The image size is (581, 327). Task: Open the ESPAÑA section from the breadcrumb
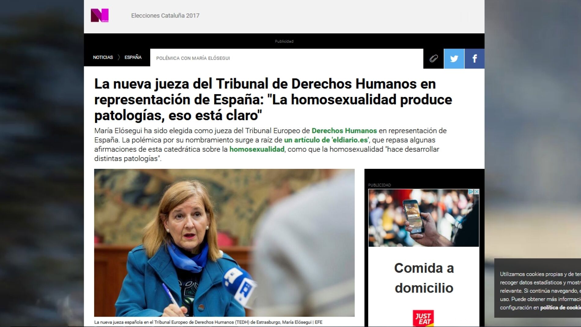coord(133,57)
